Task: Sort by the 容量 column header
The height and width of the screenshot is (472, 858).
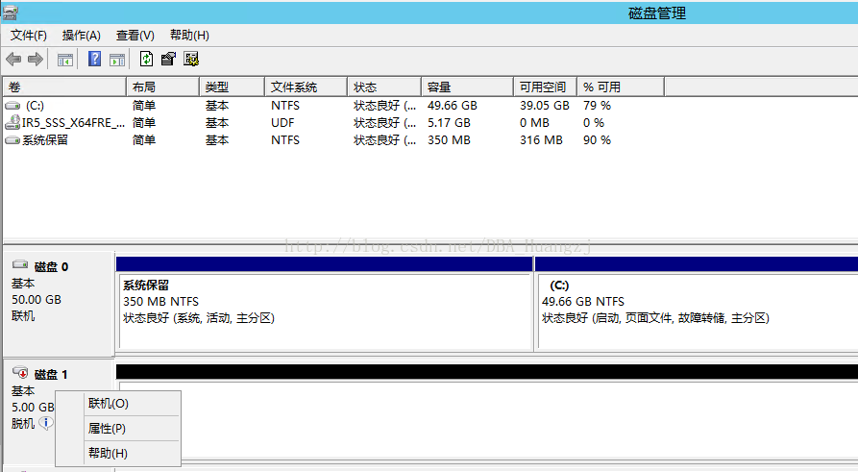Action: pyautogui.click(x=468, y=87)
